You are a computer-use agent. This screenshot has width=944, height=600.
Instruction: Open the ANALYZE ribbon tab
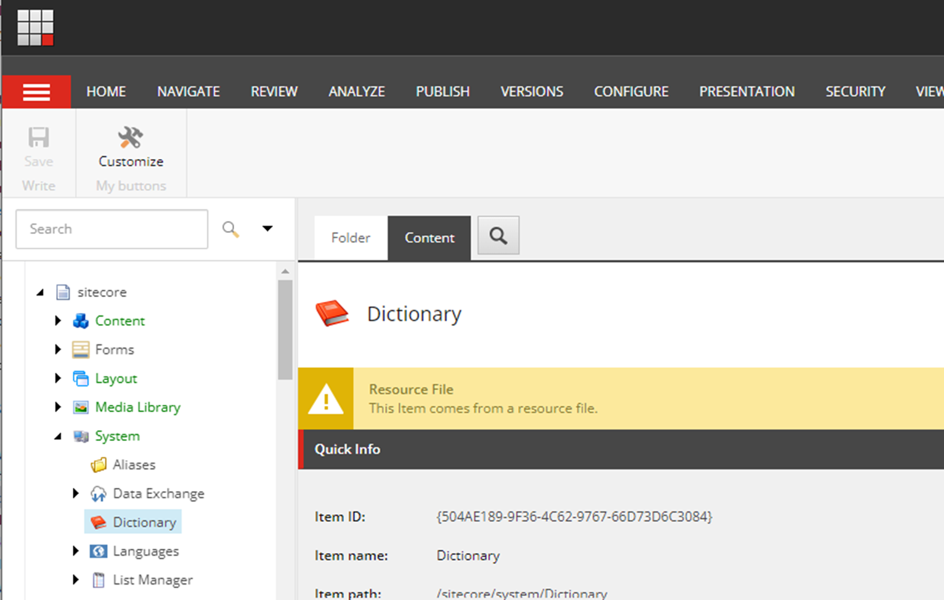357,92
